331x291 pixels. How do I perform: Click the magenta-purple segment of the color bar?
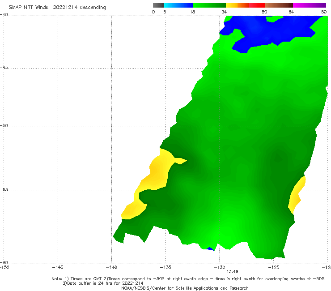[x=310, y=5]
